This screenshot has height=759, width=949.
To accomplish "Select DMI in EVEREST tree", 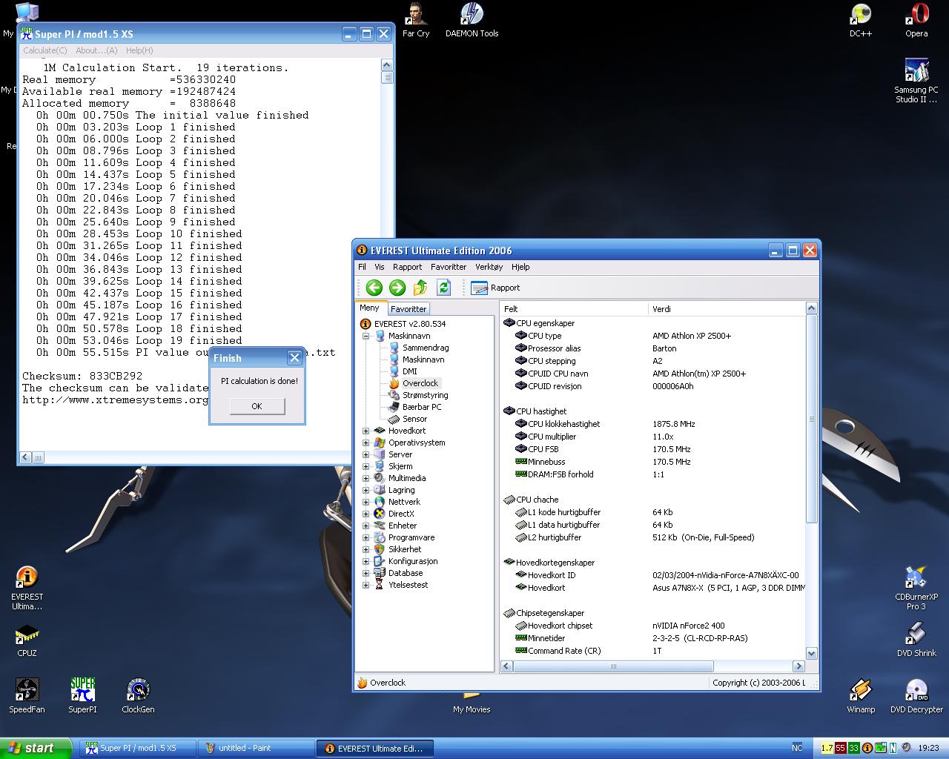I will [409, 371].
